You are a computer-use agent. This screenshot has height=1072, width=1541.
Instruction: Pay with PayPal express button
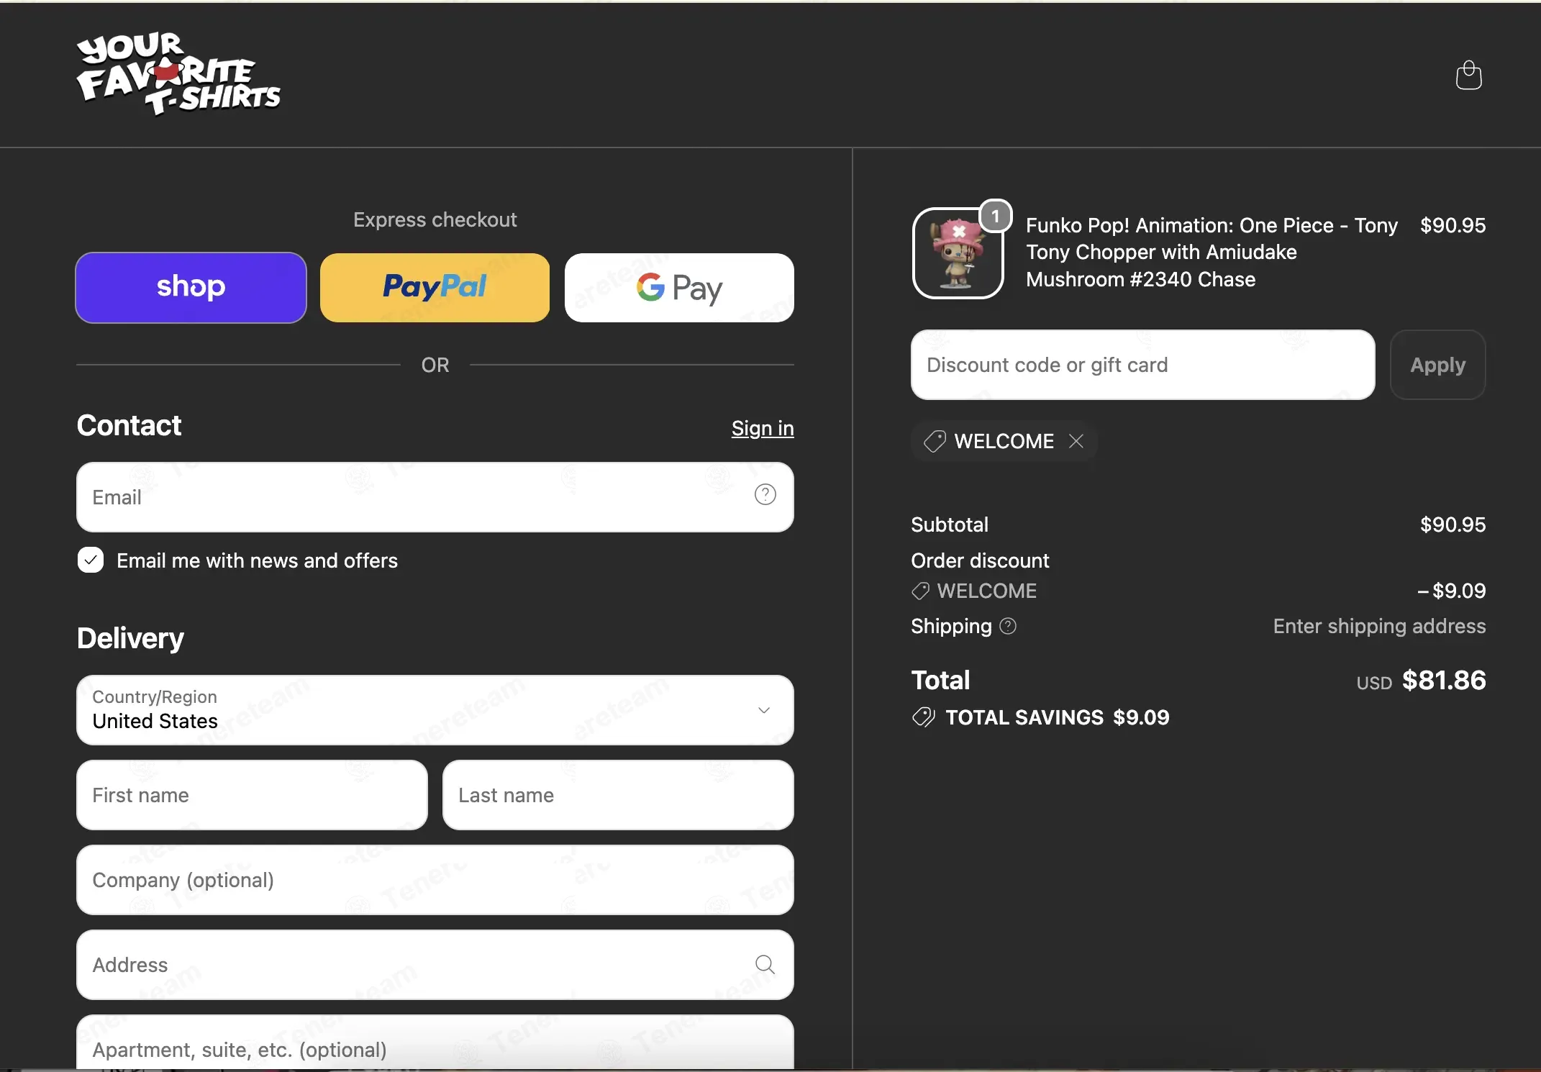pyautogui.click(x=435, y=287)
